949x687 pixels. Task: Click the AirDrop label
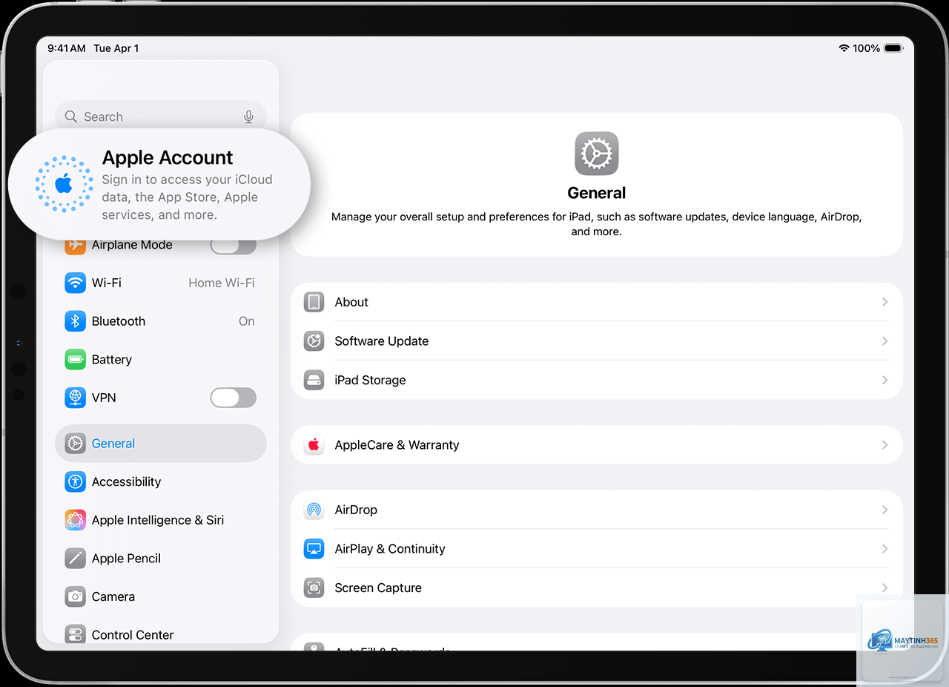356,510
